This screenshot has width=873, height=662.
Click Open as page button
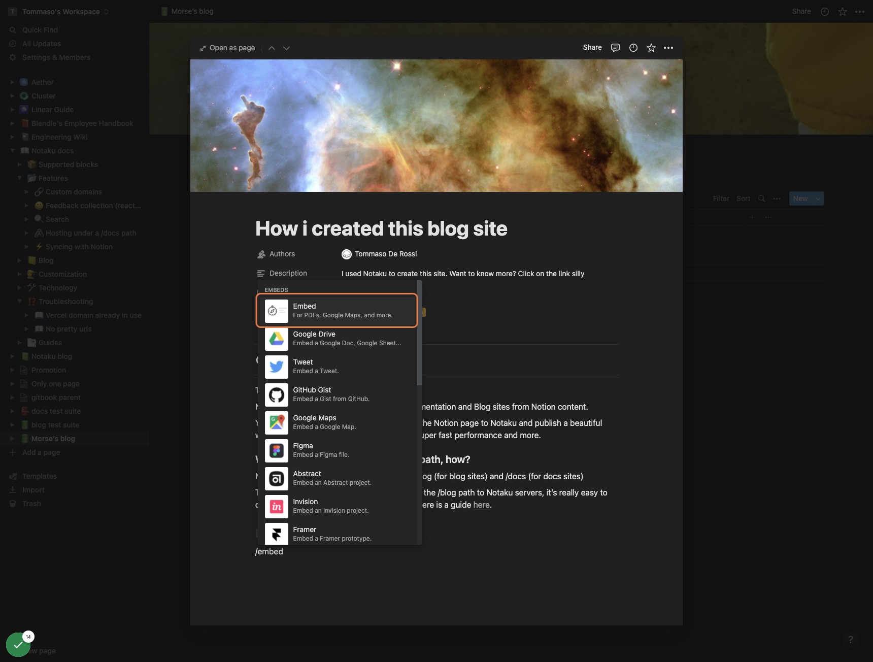227,48
